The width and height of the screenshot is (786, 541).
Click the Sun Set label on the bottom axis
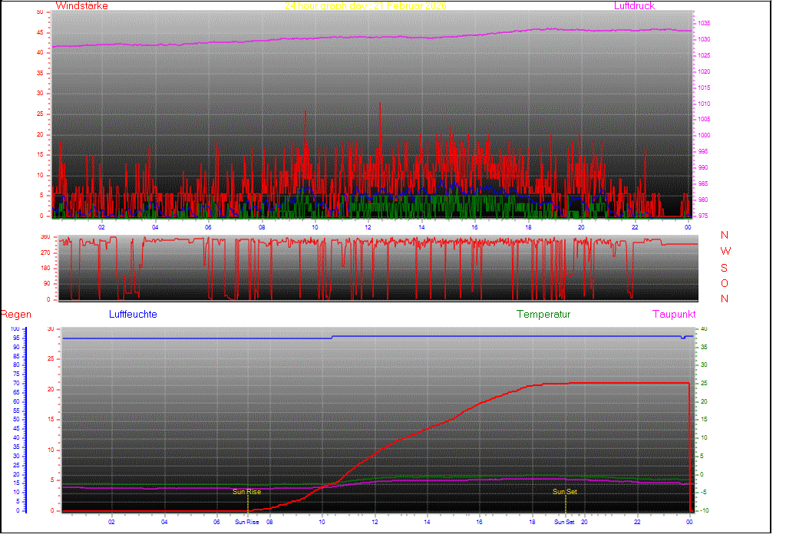pos(564,523)
